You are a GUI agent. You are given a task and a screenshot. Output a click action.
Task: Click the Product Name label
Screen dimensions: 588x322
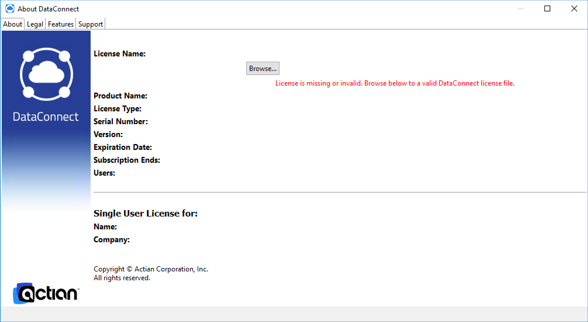(x=120, y=96)
